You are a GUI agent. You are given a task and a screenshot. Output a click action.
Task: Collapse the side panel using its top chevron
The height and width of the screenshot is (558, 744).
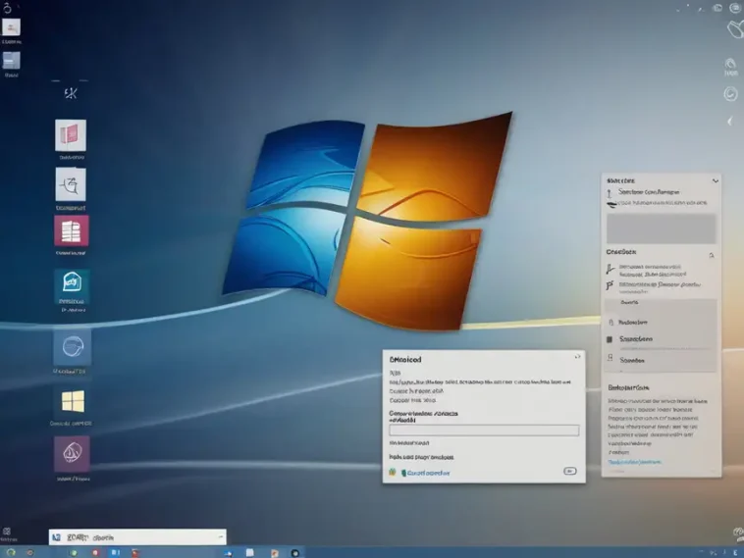pyautogui.click(x=716, y=180)
